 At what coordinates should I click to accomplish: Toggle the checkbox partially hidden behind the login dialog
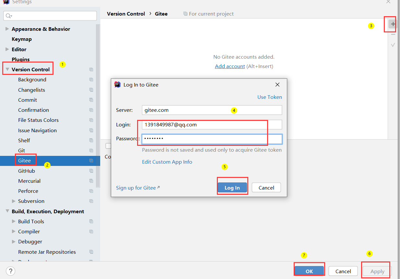(108, 146)
